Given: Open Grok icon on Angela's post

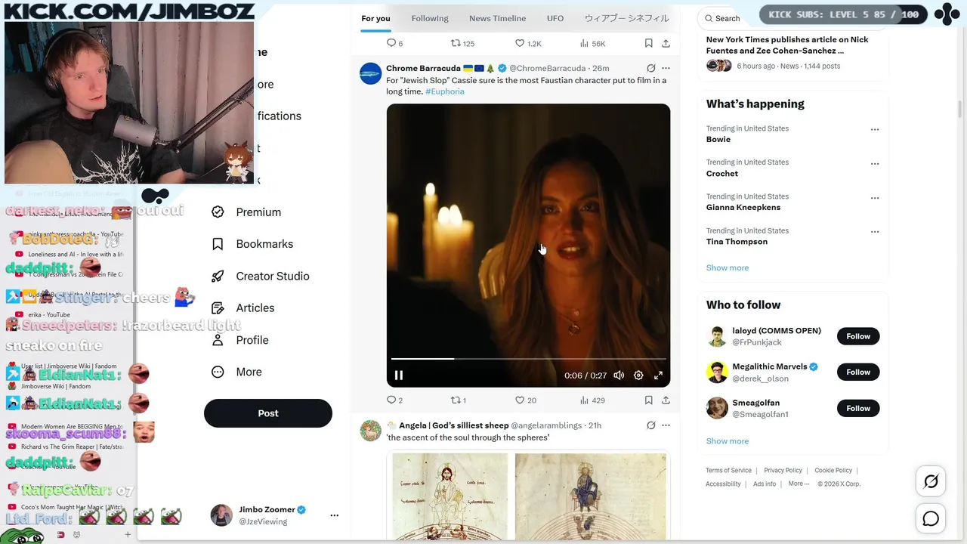Looking at the screenshot, I should [650, 425].
